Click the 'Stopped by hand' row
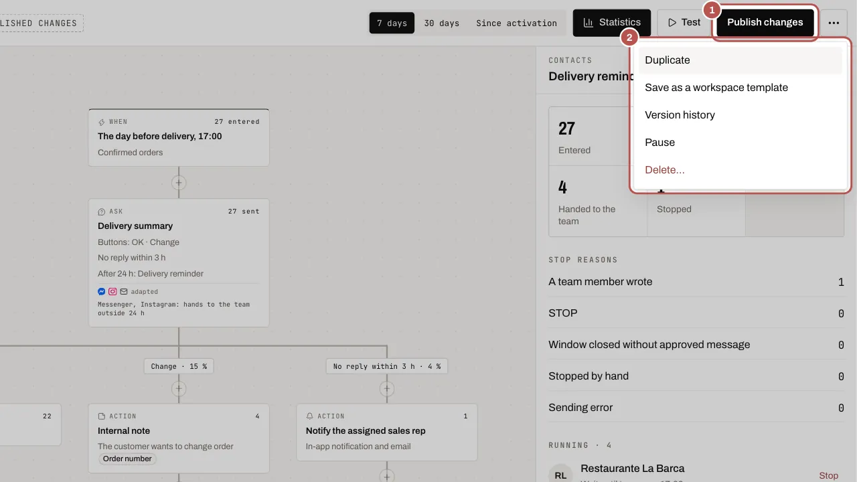The height and width of the screenshot is (482, 857). (x=696, y=376)
